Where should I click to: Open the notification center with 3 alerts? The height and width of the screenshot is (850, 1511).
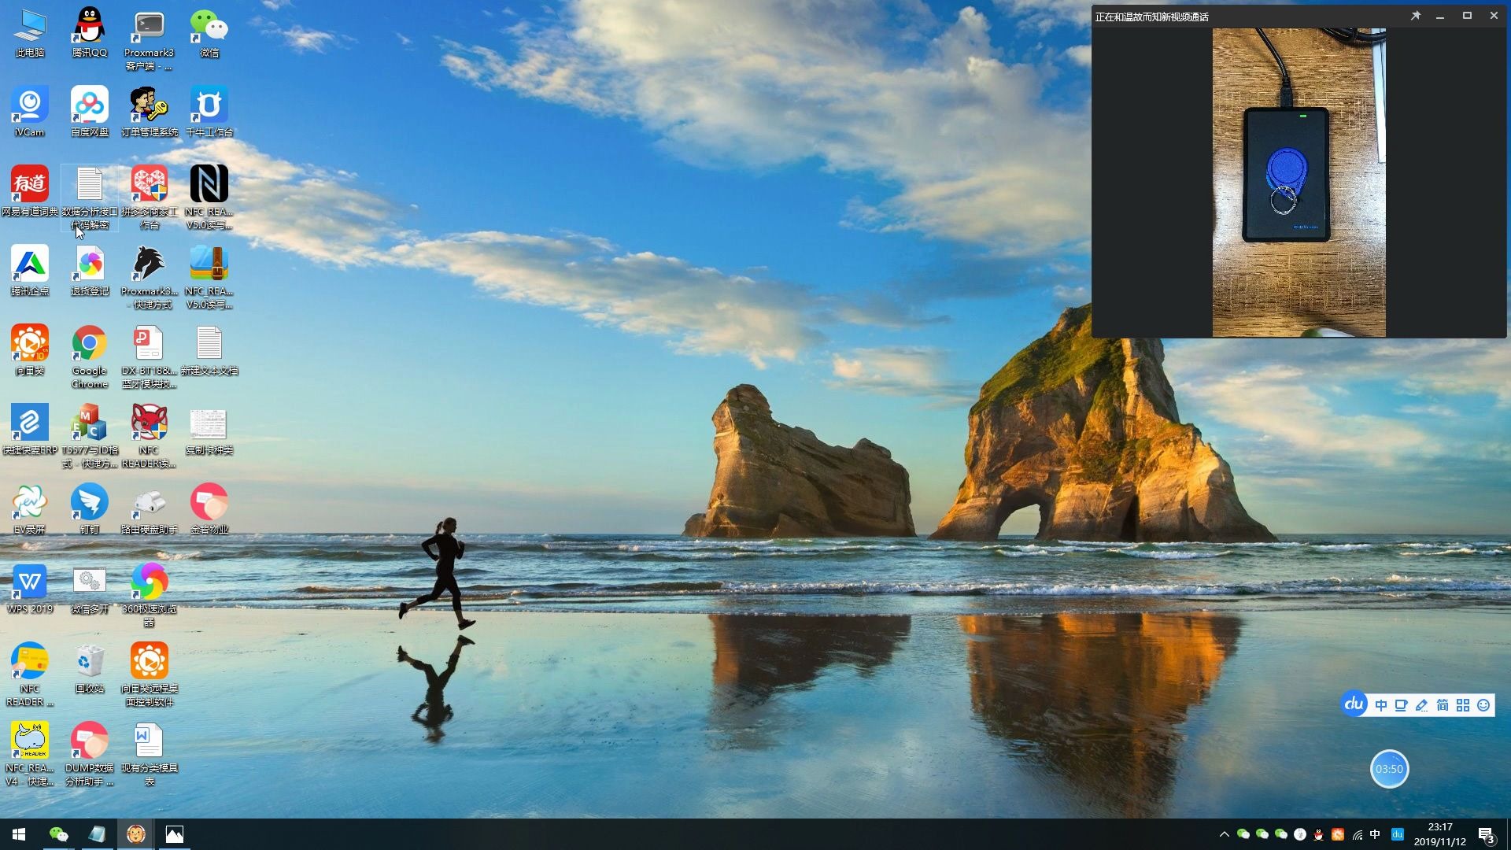pos(1486,834)
